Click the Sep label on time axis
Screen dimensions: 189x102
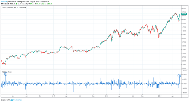(142, 96)
